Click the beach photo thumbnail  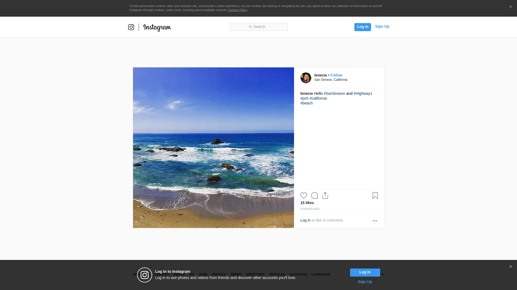tap(213, 148)
